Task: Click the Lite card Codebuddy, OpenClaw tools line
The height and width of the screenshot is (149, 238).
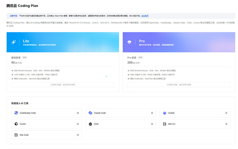Action: pos(32,79)
